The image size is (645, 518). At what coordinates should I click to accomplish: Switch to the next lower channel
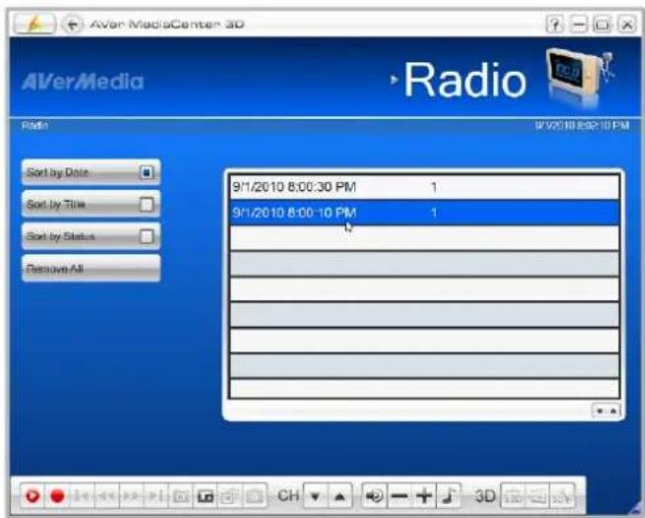pos(315,496)
